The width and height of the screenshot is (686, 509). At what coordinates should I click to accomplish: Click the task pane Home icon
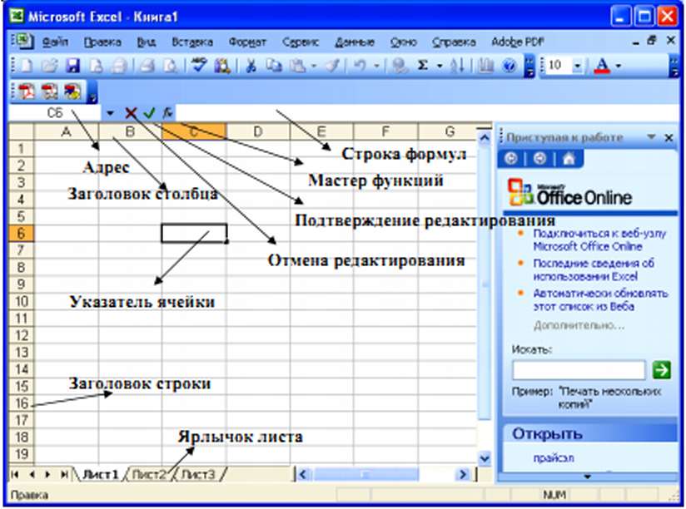tap(569, 158)
